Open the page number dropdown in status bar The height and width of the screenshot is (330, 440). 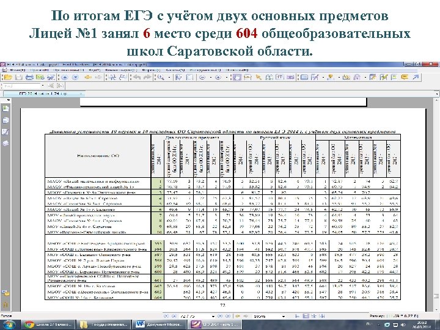(213, 317)
